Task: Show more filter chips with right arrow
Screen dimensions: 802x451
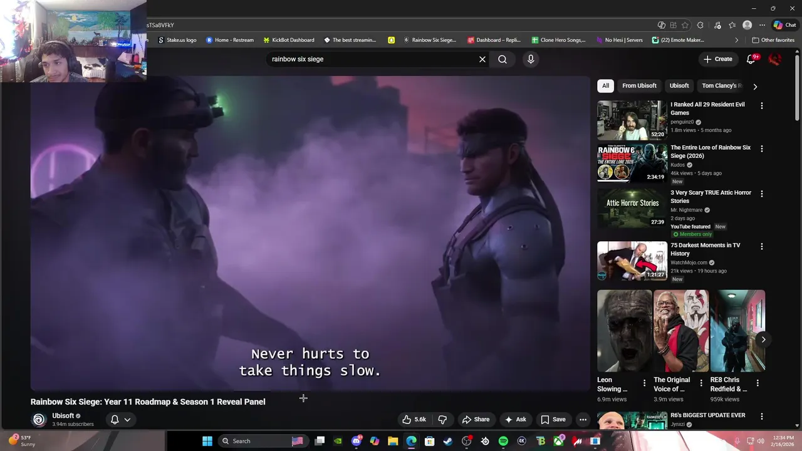Action: point(755,86)
